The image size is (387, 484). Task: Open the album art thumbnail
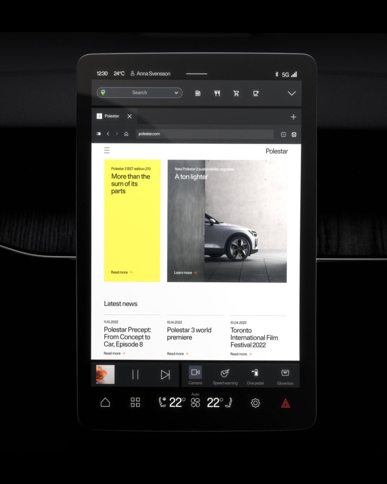pos(105,374)
